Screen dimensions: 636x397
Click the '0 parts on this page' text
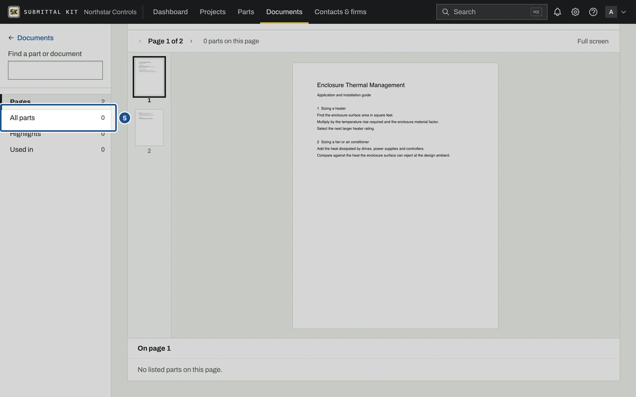[x=231, y=41]
